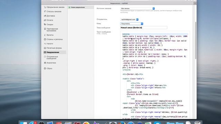Viewport: 221px width, 124px height.
Task: Open the Печатные формы section
Action: (x=53, y=48)
